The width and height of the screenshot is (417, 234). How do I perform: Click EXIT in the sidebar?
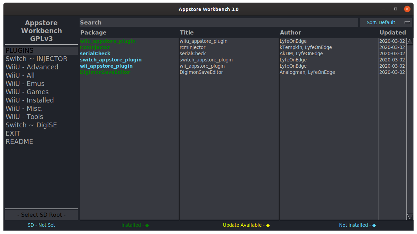[x=42, y=133]
